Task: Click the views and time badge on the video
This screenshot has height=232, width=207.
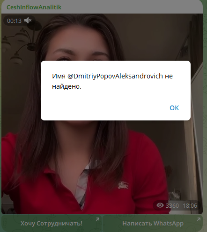Action: coord(177,205)
